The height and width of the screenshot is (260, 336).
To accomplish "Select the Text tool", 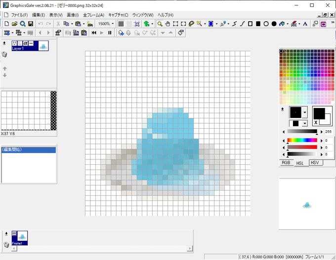I will pos(305,24).
